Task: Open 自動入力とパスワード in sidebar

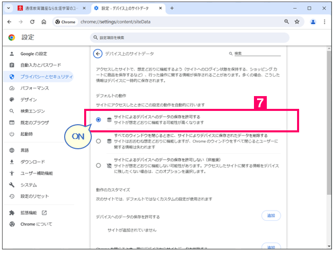Action: pyautogui.click(x=41, y=65)
